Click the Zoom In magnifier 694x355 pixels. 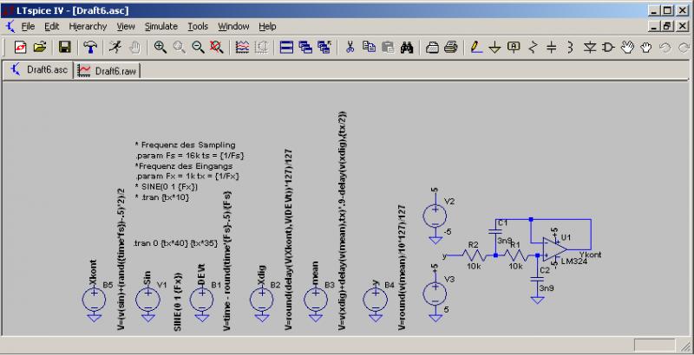(160, 48)
